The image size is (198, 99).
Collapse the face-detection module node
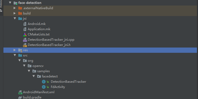pyautogui.click(x=10, y=3)
